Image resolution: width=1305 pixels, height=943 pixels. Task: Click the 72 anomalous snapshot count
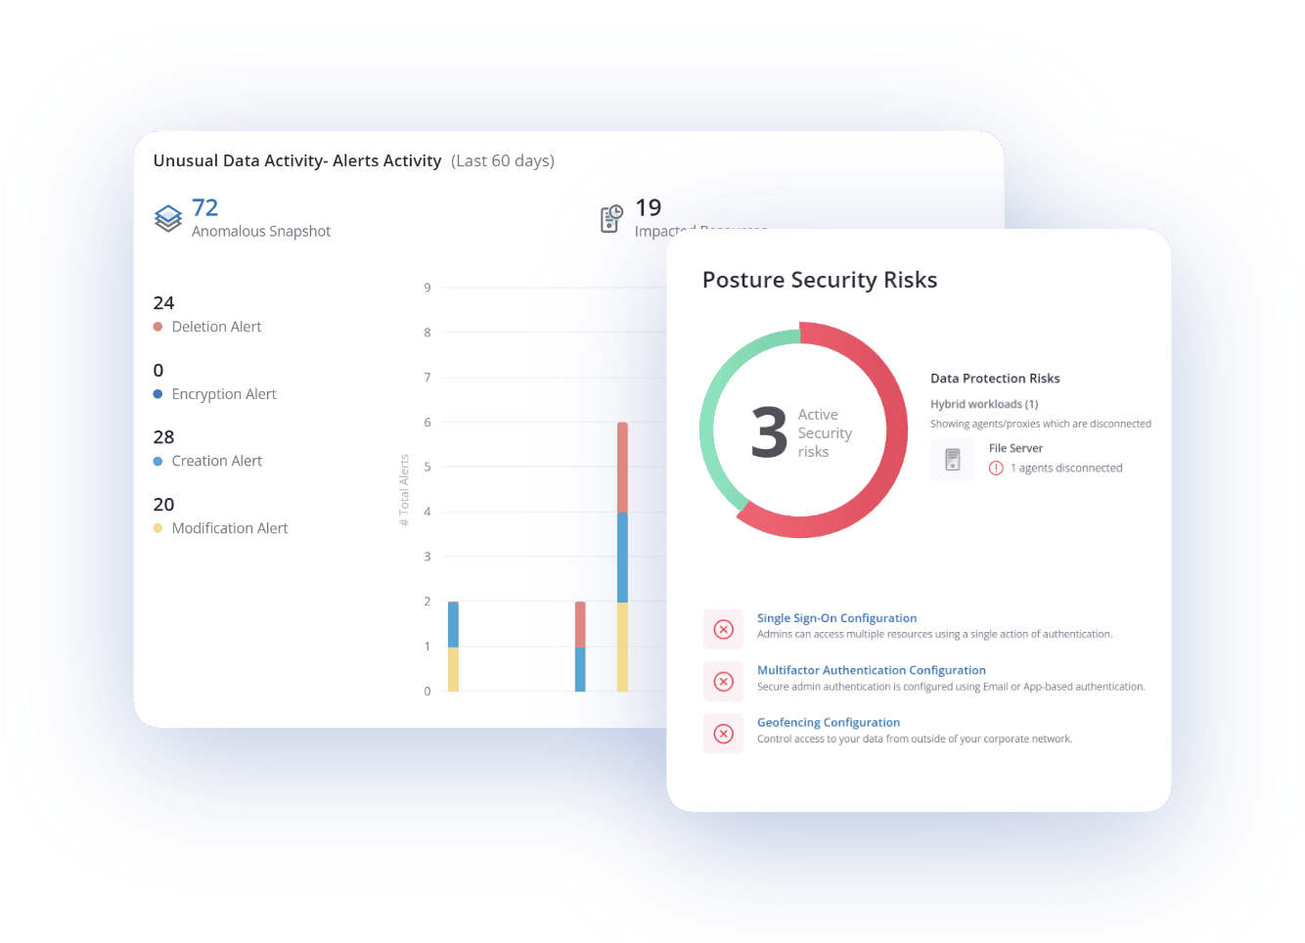(205, 207)
